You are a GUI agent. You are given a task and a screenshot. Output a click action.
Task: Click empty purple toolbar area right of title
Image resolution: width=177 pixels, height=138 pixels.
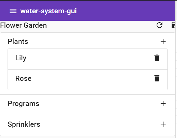(125, 11)
